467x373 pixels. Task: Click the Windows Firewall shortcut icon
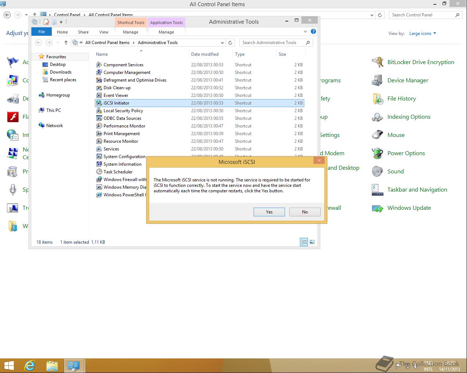click(x=99, y=179)
